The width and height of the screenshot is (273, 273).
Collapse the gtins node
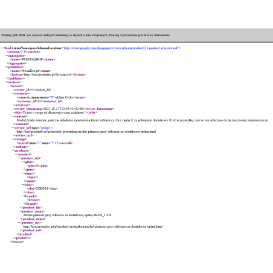coord(23,162)
